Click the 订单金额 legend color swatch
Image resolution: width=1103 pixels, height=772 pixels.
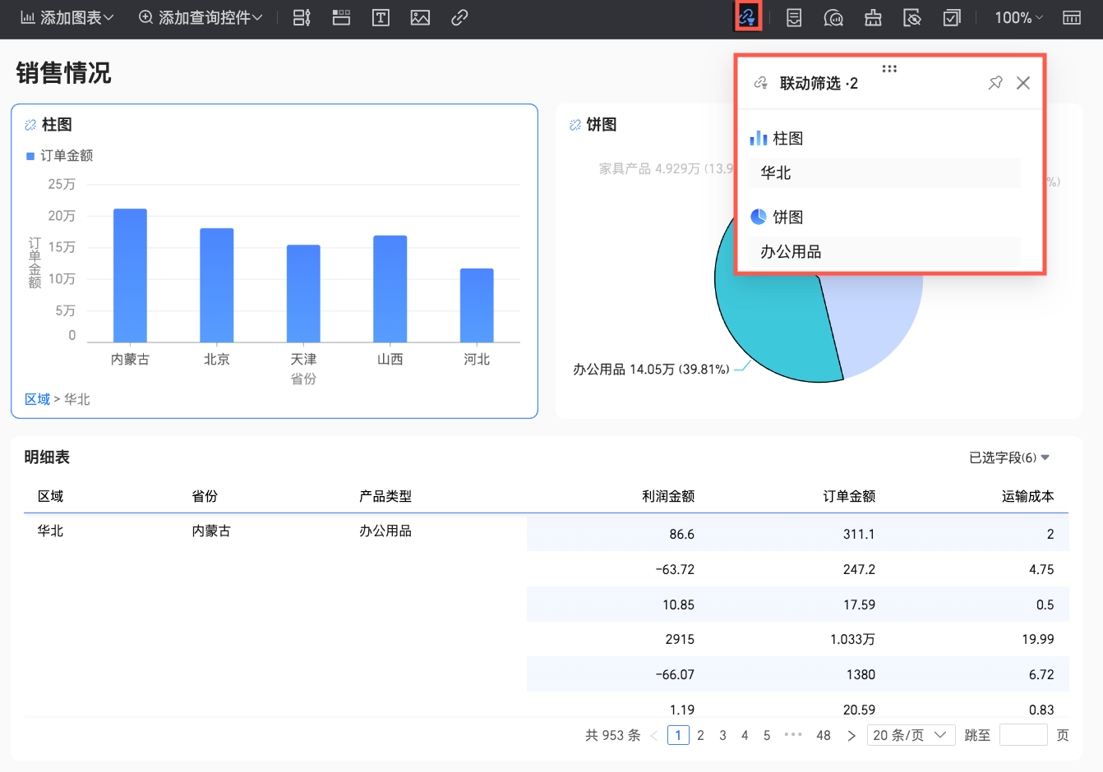tap(30, 156)
